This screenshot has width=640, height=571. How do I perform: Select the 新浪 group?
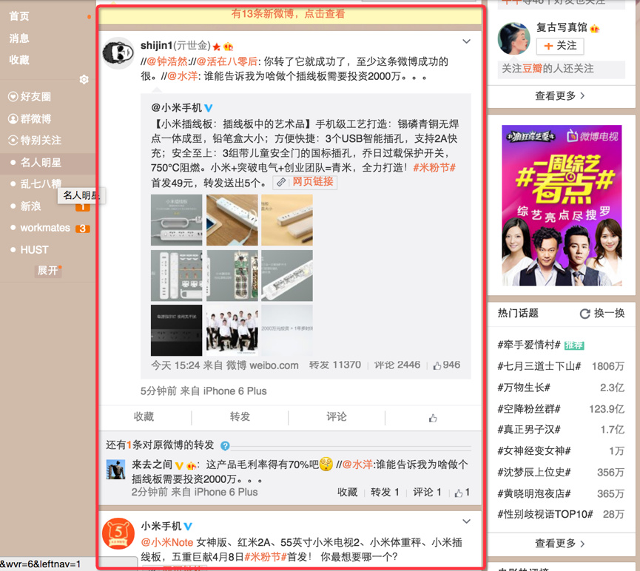31,206
